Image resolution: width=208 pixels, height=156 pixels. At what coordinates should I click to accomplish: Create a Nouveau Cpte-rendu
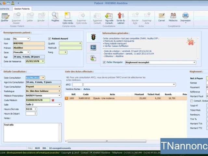tap(67, 15)
